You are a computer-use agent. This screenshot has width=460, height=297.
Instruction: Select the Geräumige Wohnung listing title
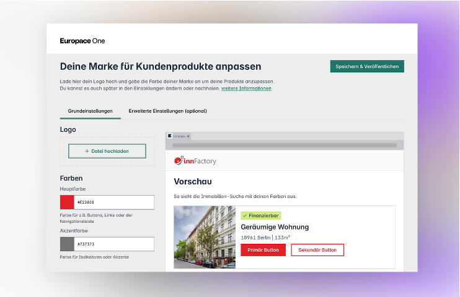[x=275, y=227]
